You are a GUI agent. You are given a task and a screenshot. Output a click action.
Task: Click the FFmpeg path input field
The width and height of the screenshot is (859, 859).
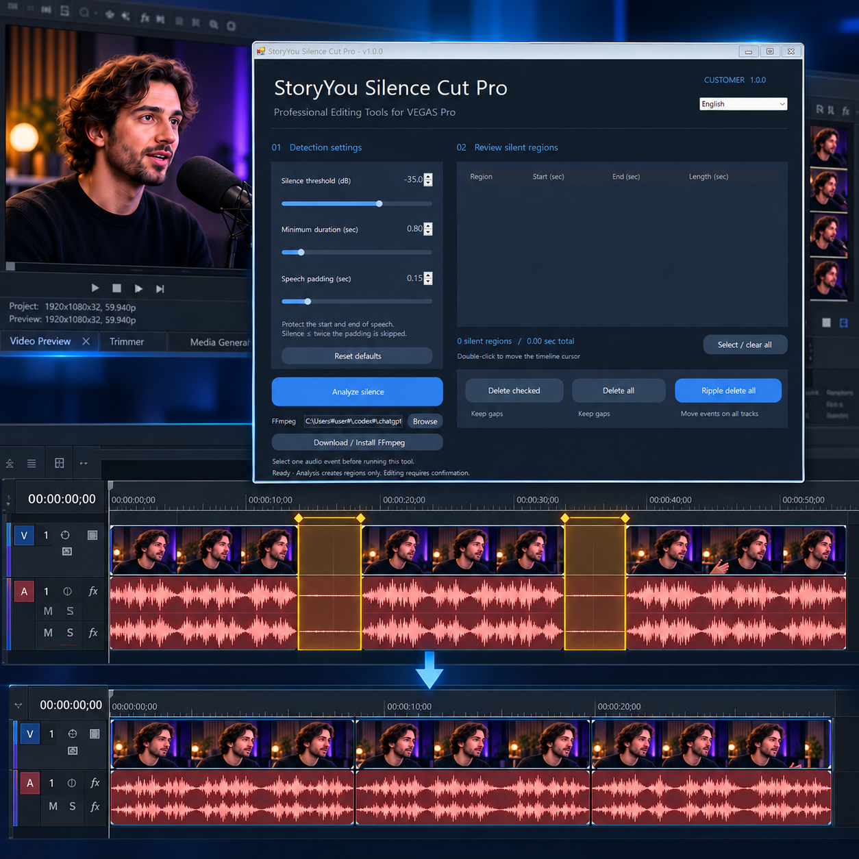353,421
